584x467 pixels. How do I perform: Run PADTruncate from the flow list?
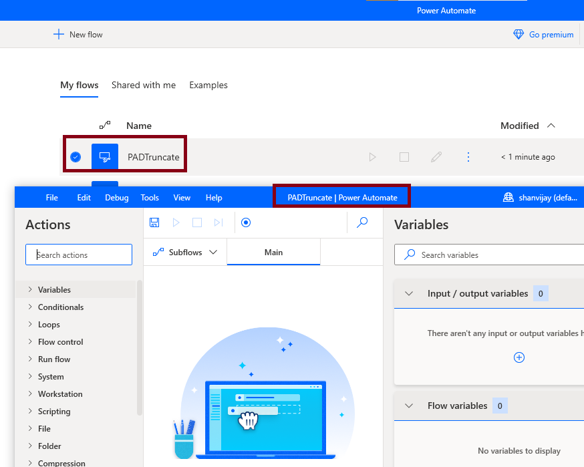372,156
